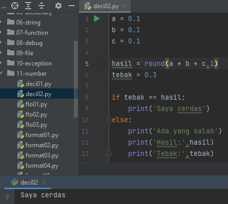This screenshot has width=228, height=204.
Task: Open project view settings gear
Action: (58, 6)
